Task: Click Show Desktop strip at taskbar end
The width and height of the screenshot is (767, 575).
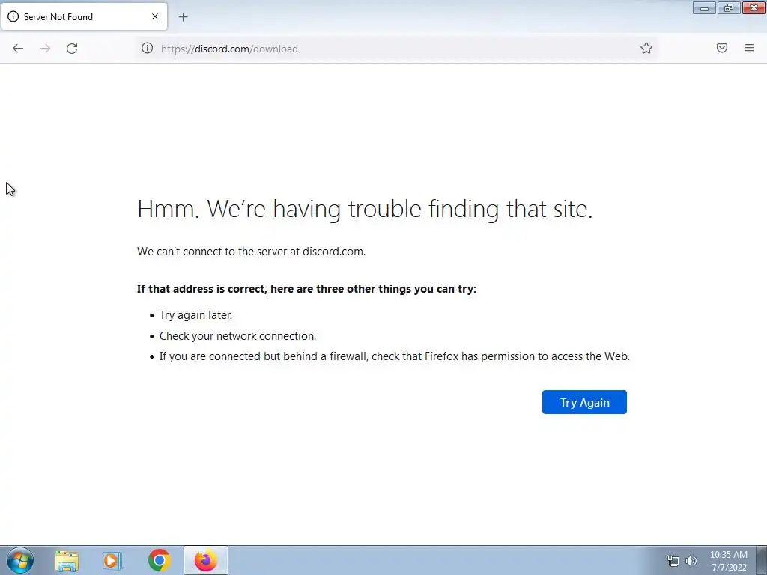Action: [x=762, y=560]
